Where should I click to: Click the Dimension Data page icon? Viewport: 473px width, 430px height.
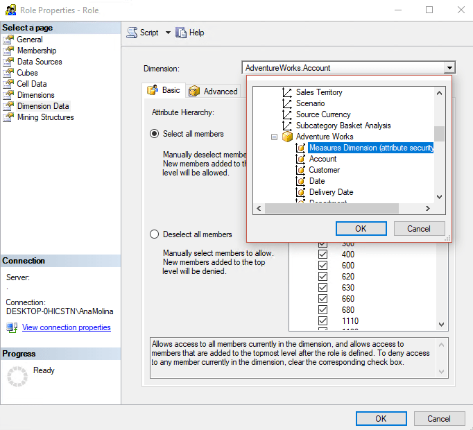coord(8,106)
